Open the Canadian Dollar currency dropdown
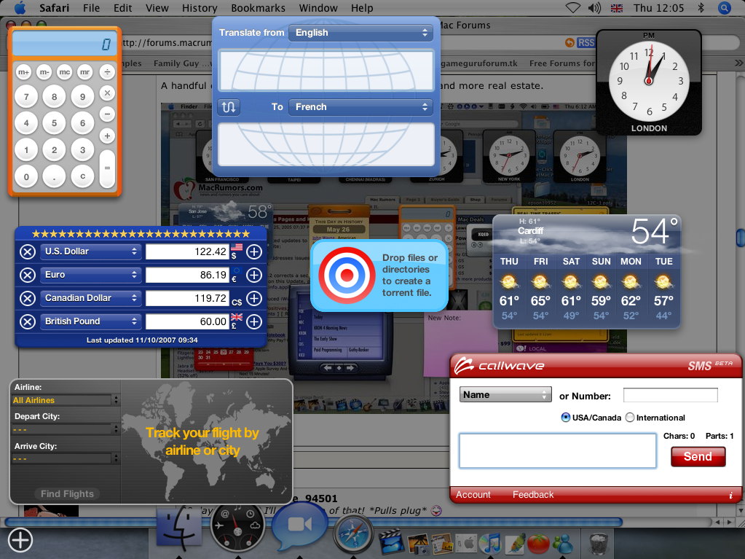The image size is (745, 559). [x=90, y=298]
